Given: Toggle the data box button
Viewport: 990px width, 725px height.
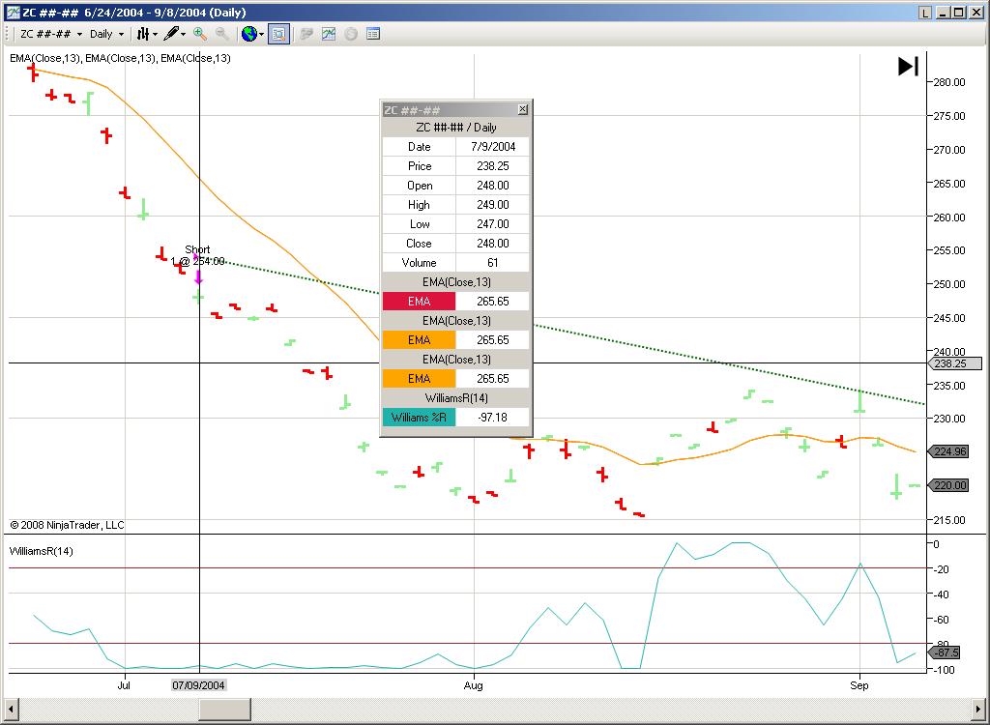Looking at the screenshot, I should click(x=278, y=34).
